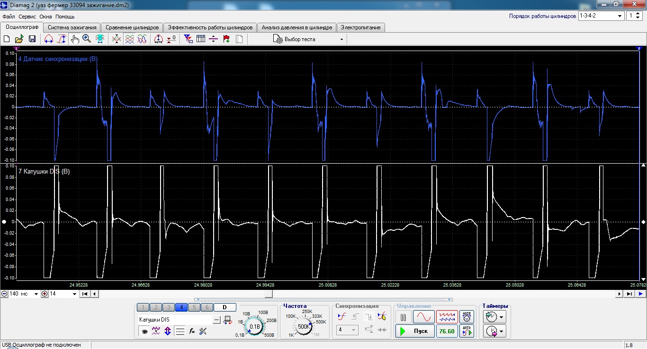Click the pause button in Управление
Screen dimensions: 647x349
(404, 317)
